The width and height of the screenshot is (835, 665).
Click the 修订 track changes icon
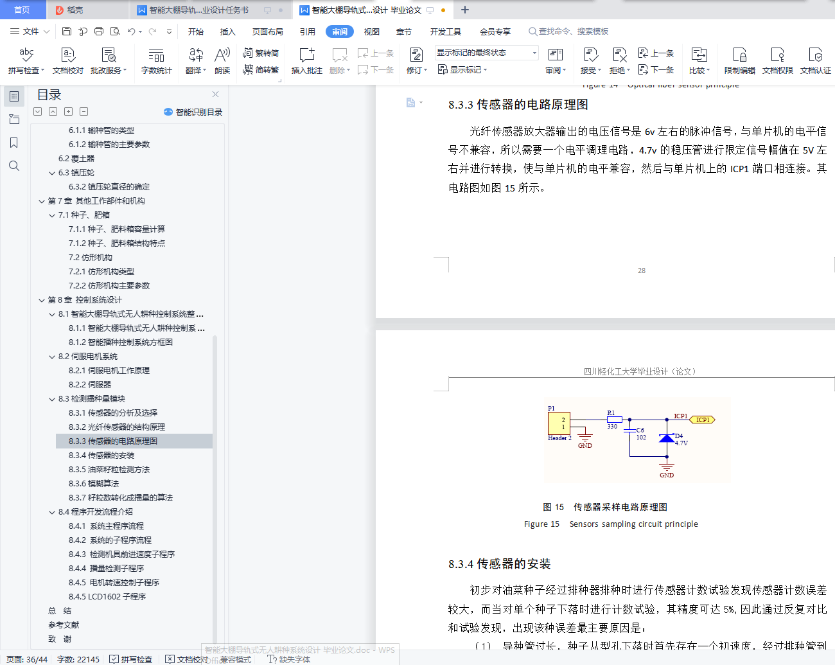pyautogui.click(x=416, y=54)
